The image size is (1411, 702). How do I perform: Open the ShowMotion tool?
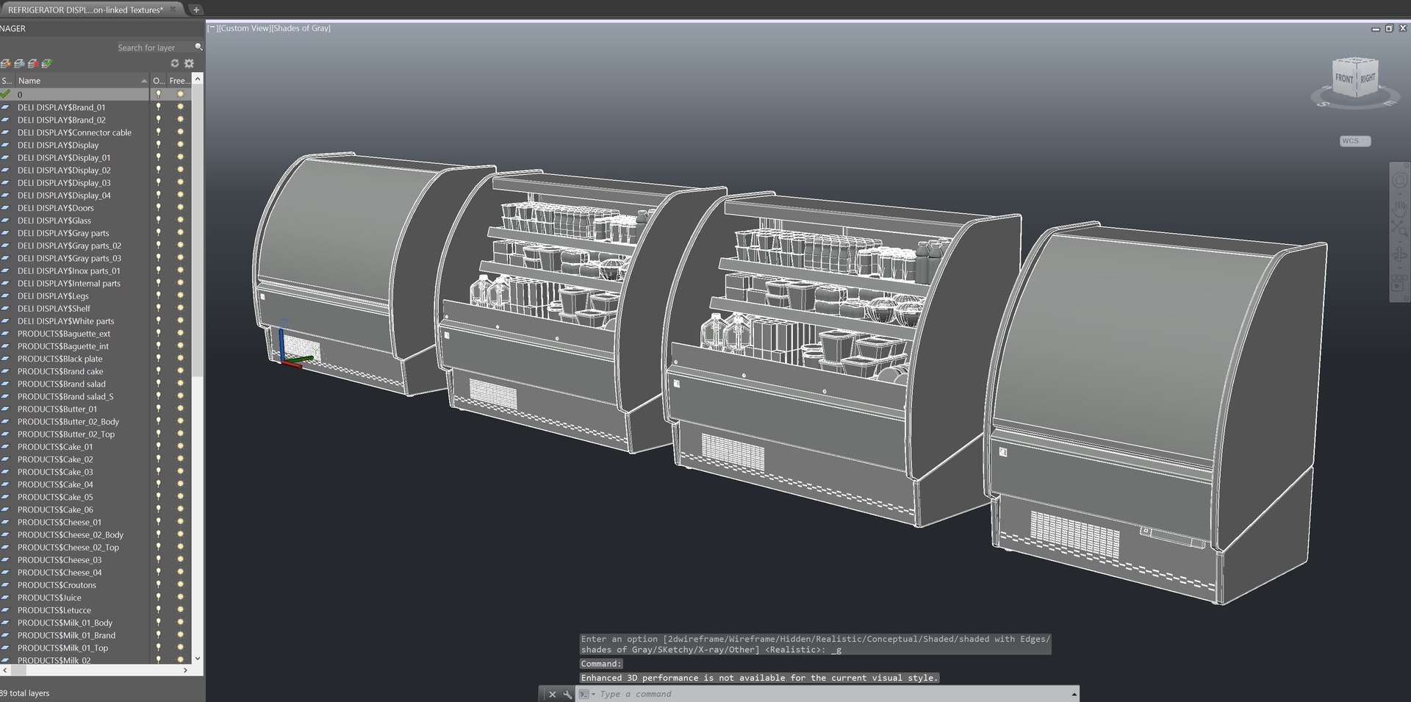1399,284
